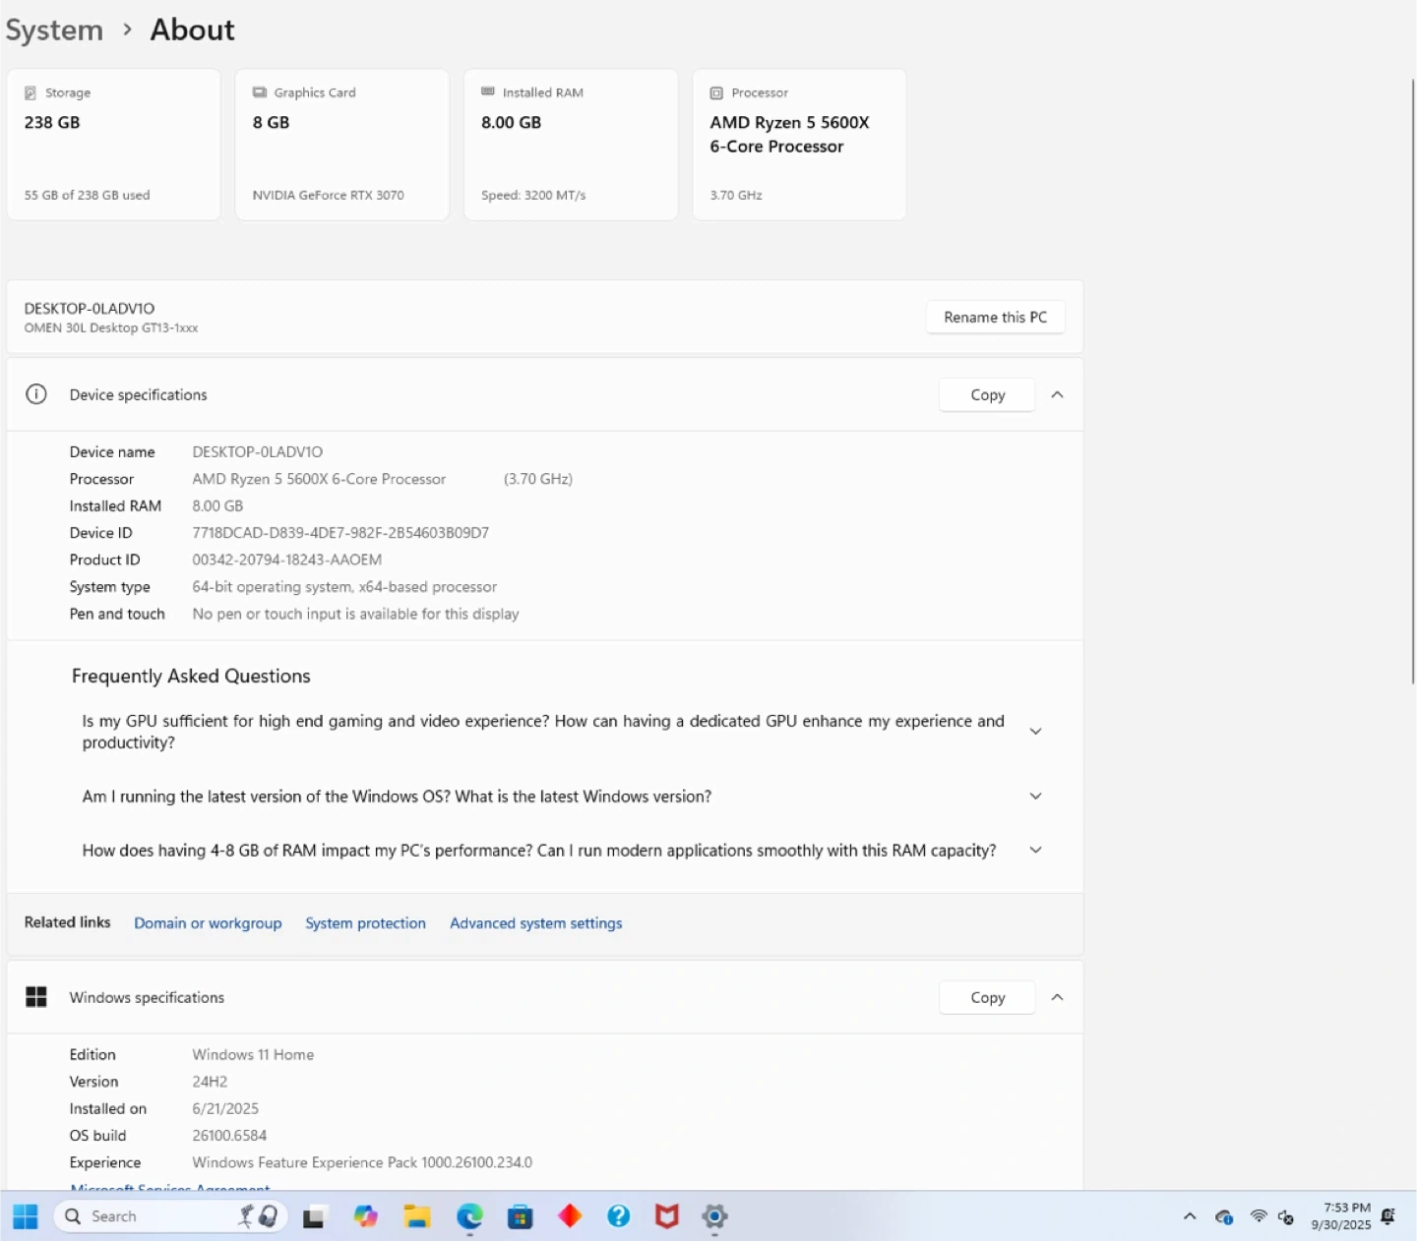Open Microsoft Store from the taskbar
1417x1241 pixels.
coord(520,1216)
